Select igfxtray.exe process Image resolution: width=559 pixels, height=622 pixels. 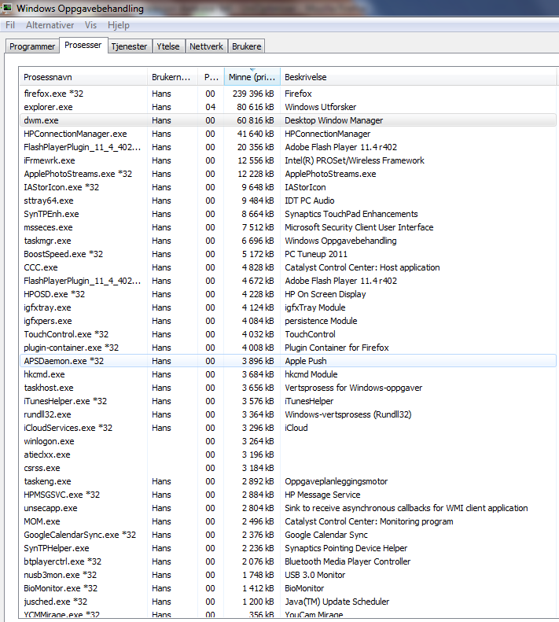click(x=288, y=307)
